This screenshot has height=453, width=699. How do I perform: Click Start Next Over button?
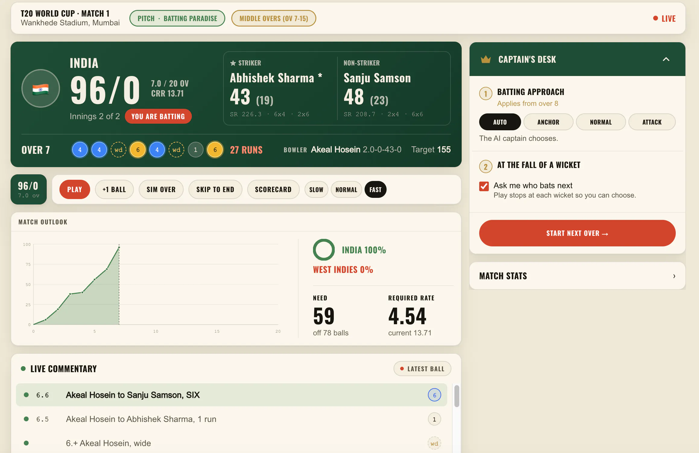[x=577, y=233]
